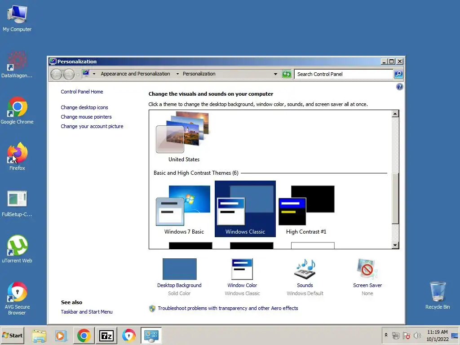
Task: Open Taskbar and Start Menu link
Action: point(87,312)
